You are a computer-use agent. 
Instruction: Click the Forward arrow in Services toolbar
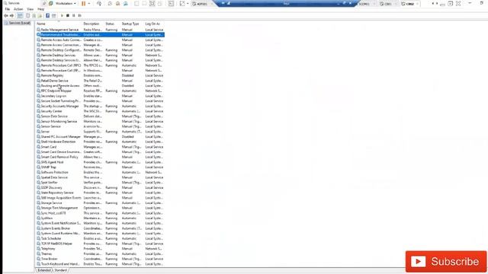coord(12,15)
